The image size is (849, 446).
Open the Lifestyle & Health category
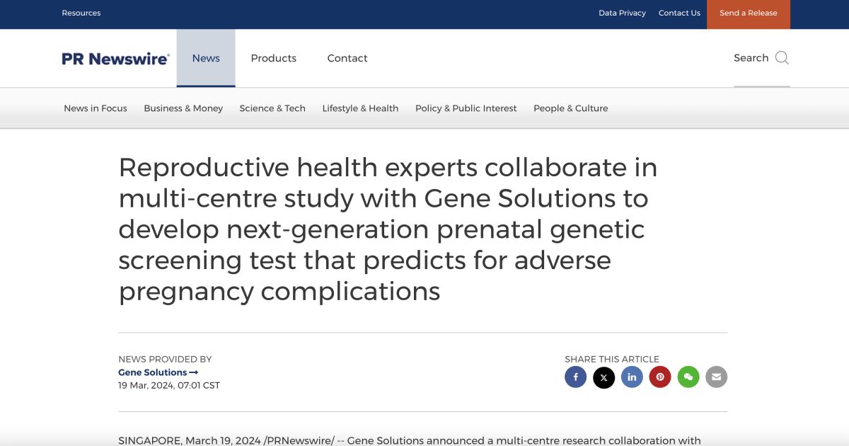point(360,108)
